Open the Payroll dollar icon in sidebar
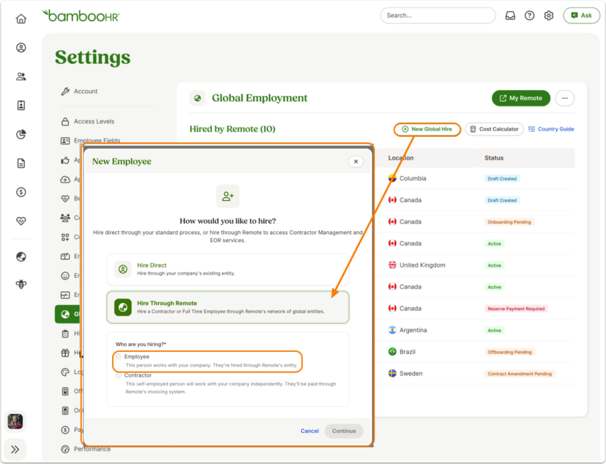The width and height of the screenshot is (606, 464). click(x=21, y=192)
